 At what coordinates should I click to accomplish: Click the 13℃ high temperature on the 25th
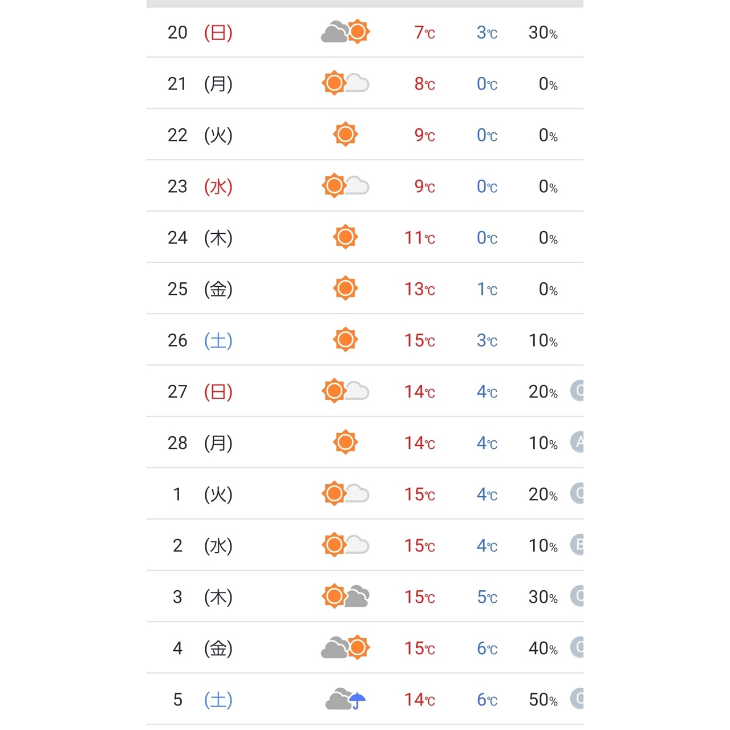tap(420, 289)
